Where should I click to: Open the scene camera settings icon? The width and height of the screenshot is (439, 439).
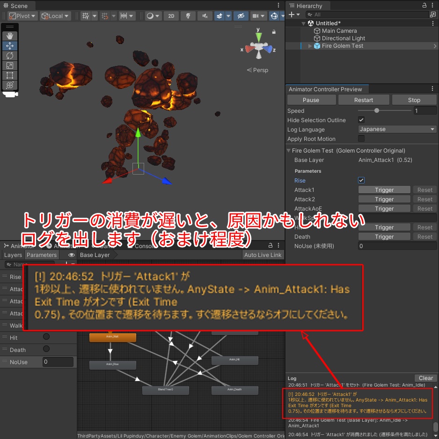[255, 16]
